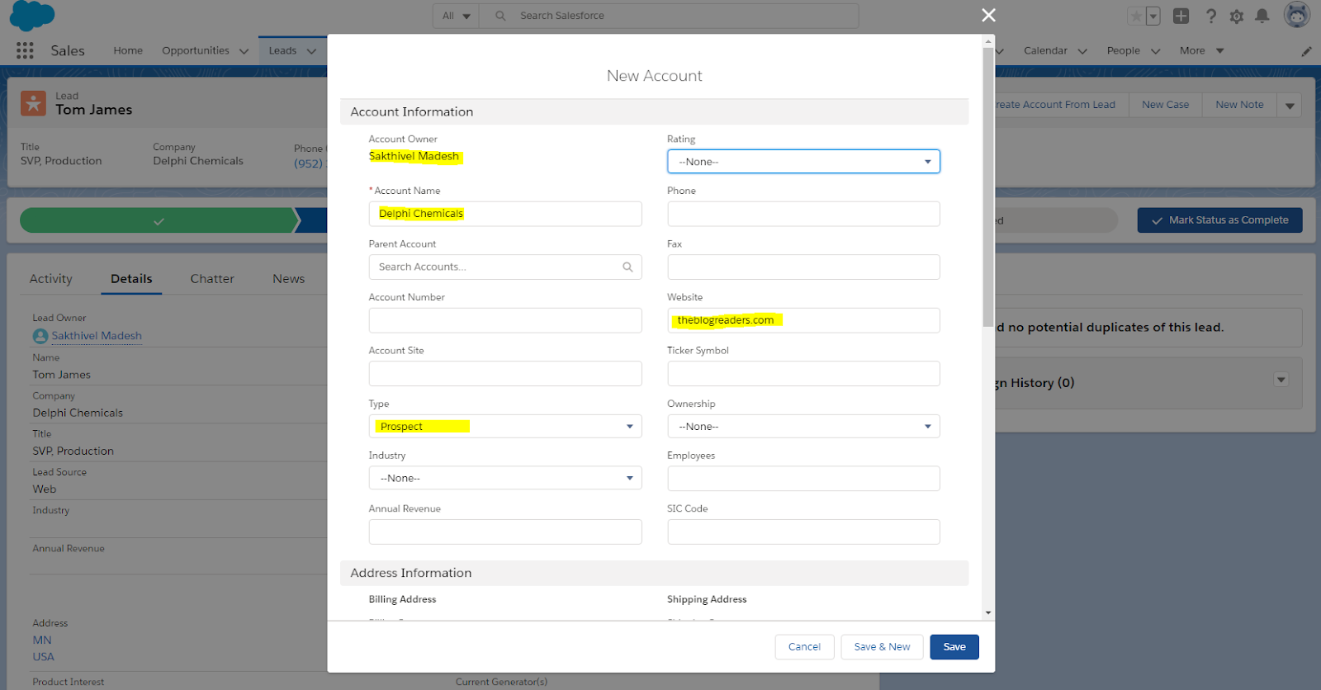Click the Fax input field

tap(803, 267)
